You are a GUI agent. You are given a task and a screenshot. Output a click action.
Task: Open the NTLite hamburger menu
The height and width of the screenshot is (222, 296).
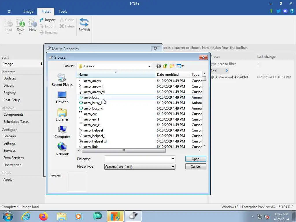tap(9, 12)
